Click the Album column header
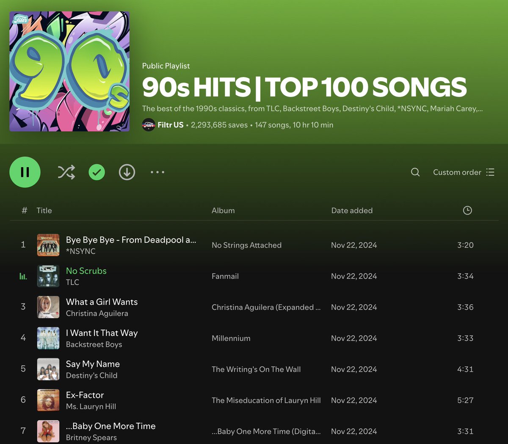Image resolution: width=508 pixels, height=444 pixels. tap(223, 210)
